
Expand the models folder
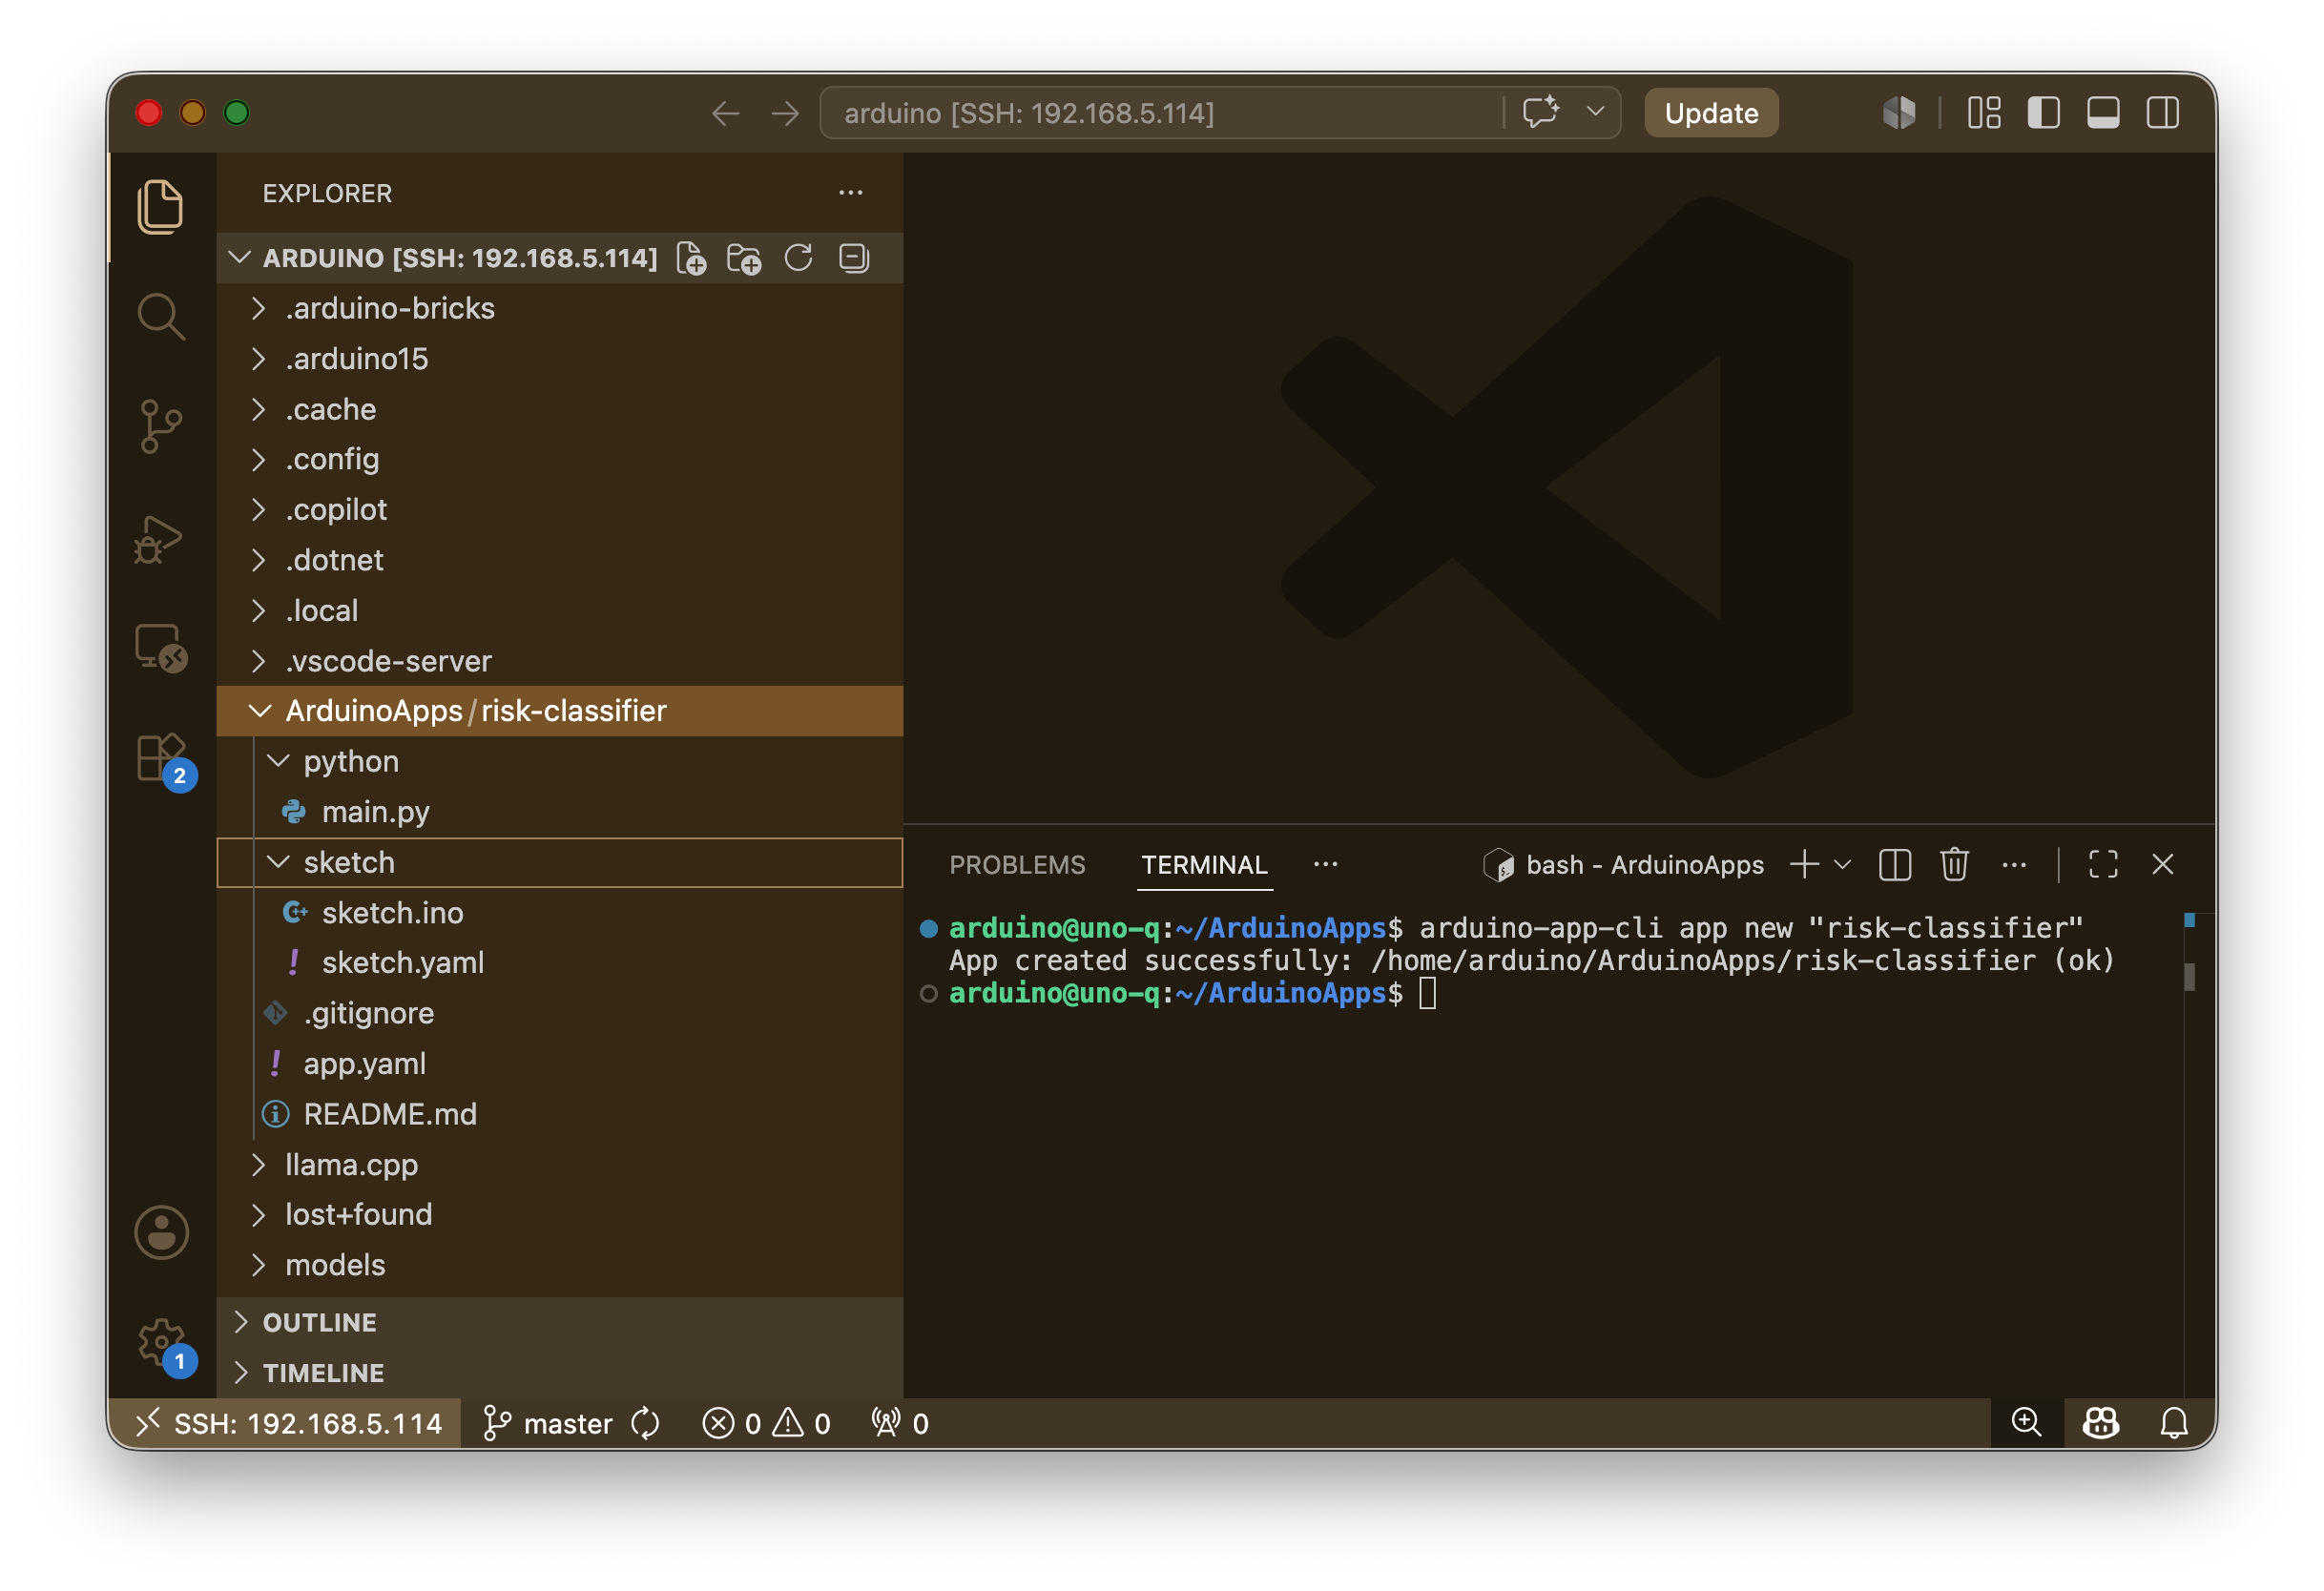pyautogui.click(x=560, y=1266)
